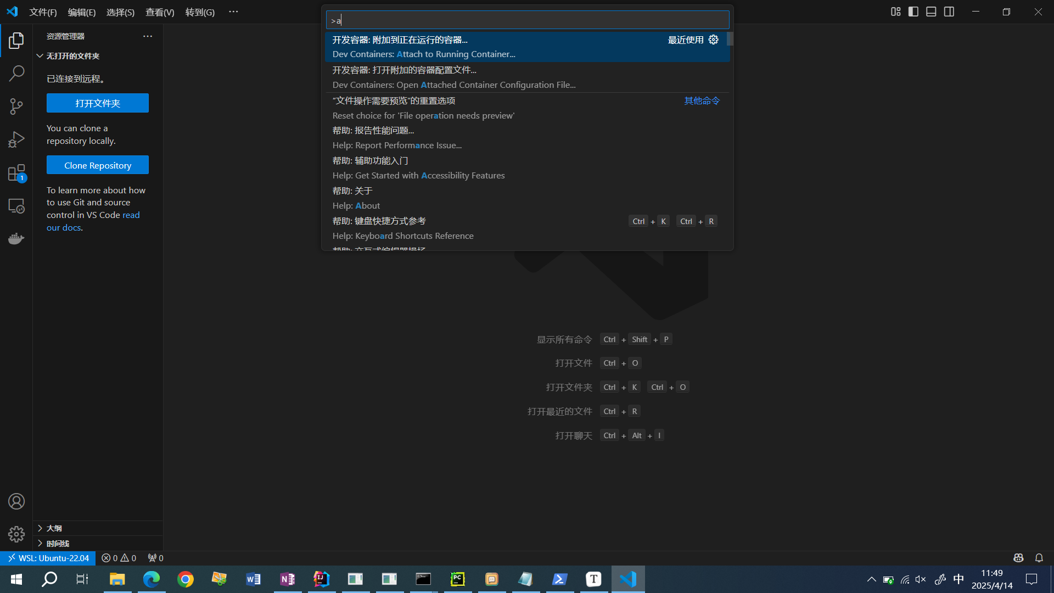Viewport: 1054px width, 593px height.
Task: Click the 打开文件夹 button
Action: 98,103
